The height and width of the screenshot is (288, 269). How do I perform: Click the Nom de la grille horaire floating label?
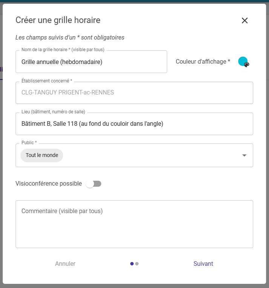click(x=63, y=50)
